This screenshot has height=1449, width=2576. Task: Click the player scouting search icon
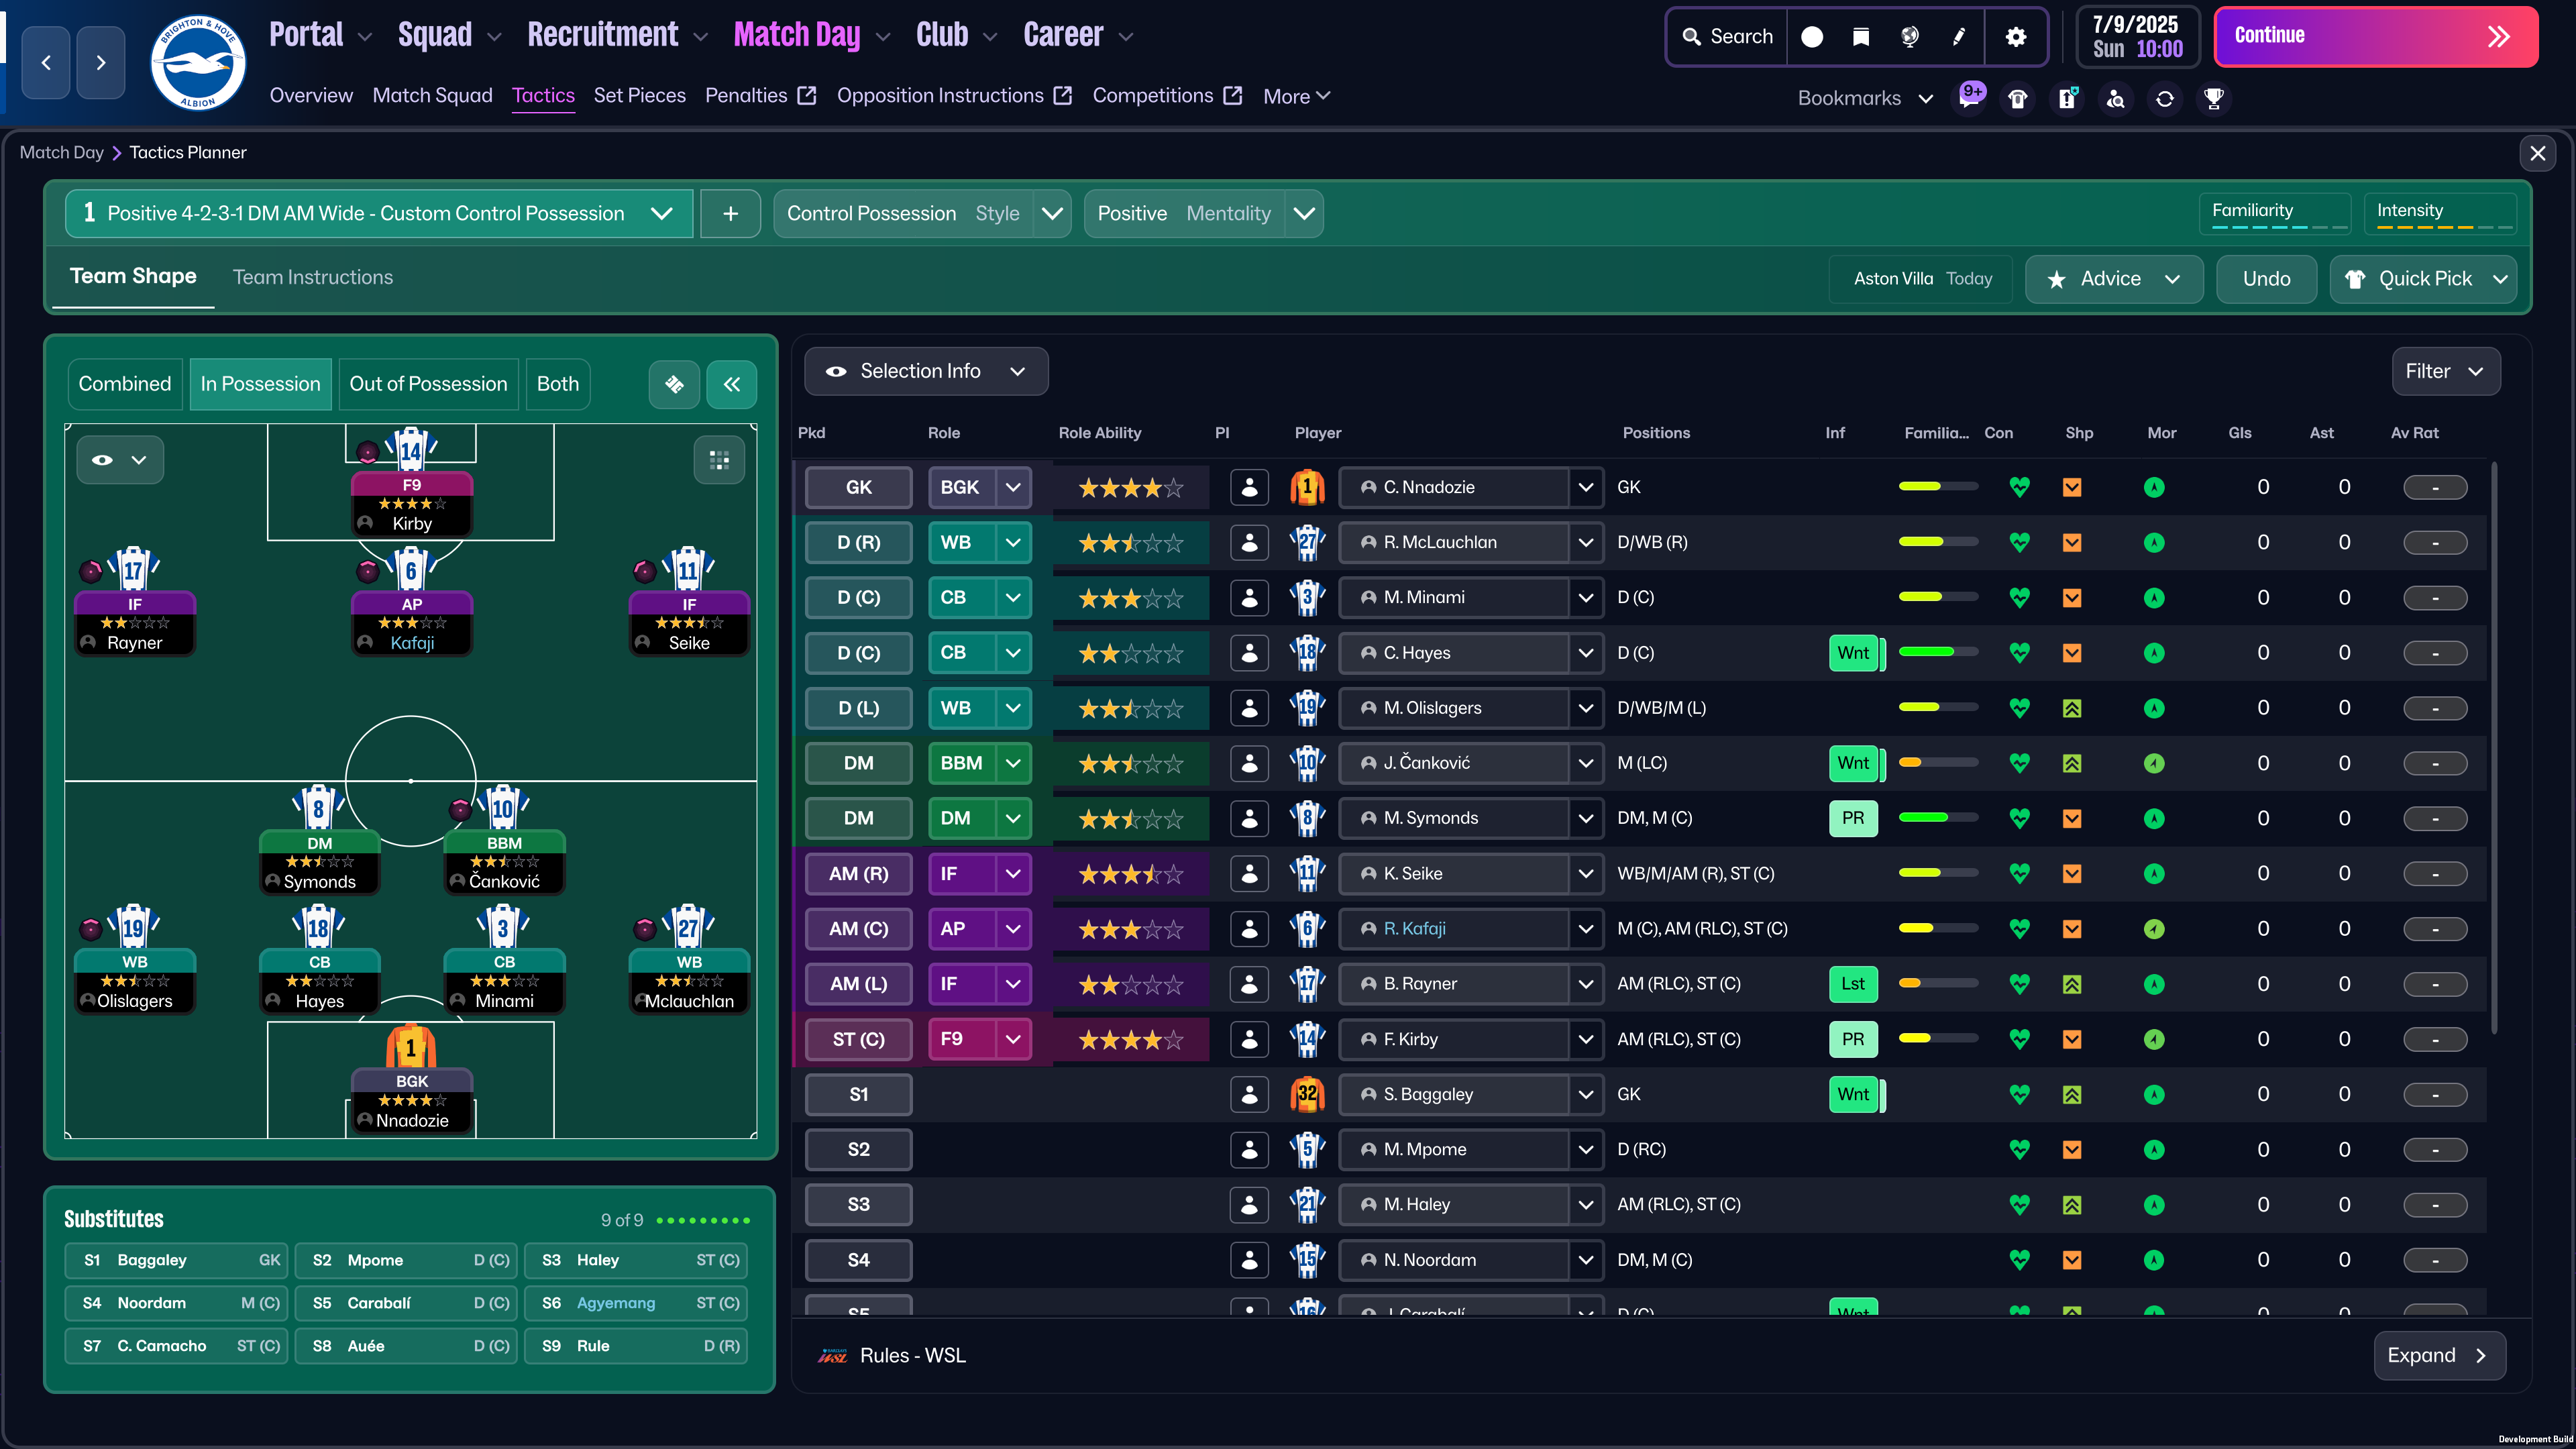[2116, 98]
